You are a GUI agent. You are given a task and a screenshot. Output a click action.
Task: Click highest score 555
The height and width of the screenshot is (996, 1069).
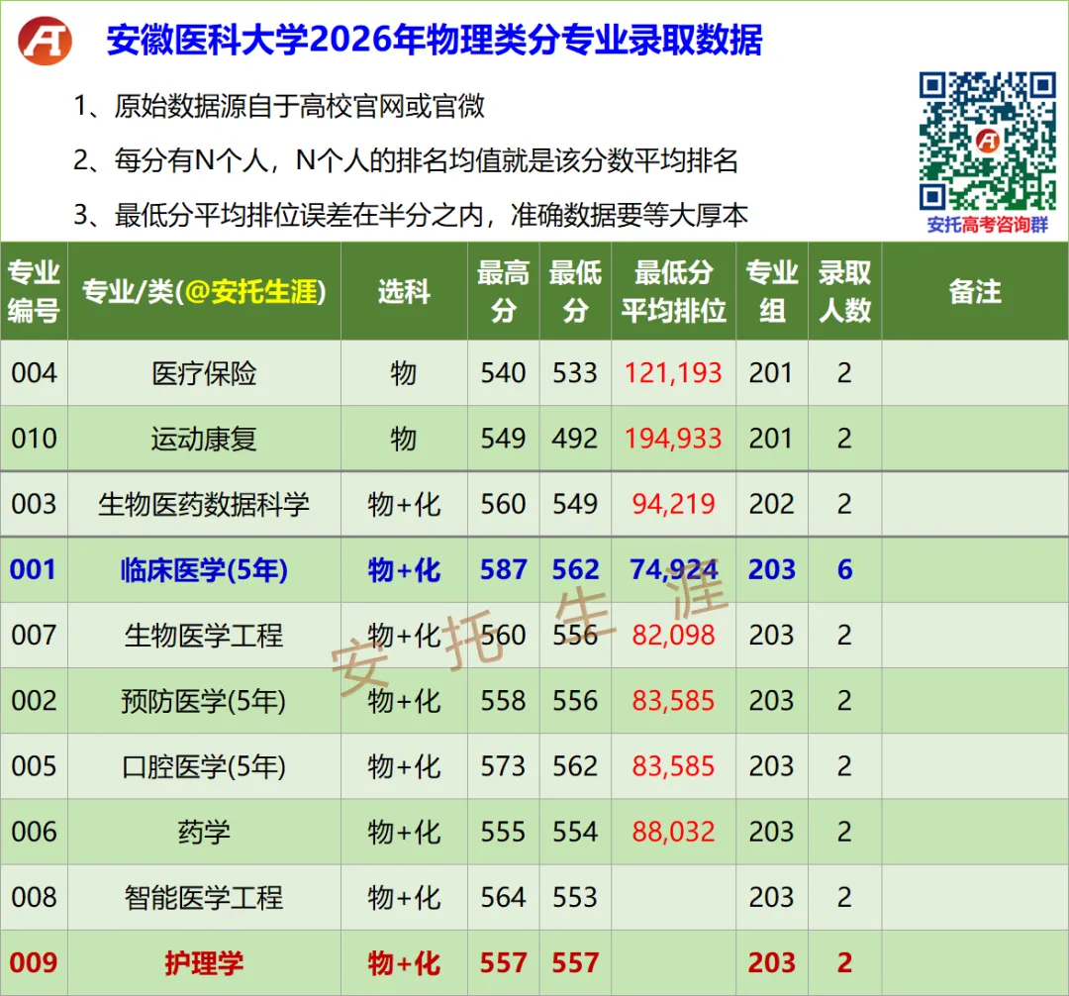click(504, 831)
